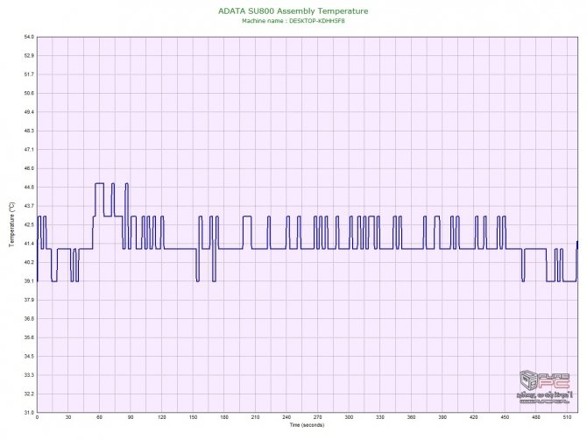Select the 210 seconds time axis label
The width and height of the screenshot is (587, 440).
pos(255,417)
